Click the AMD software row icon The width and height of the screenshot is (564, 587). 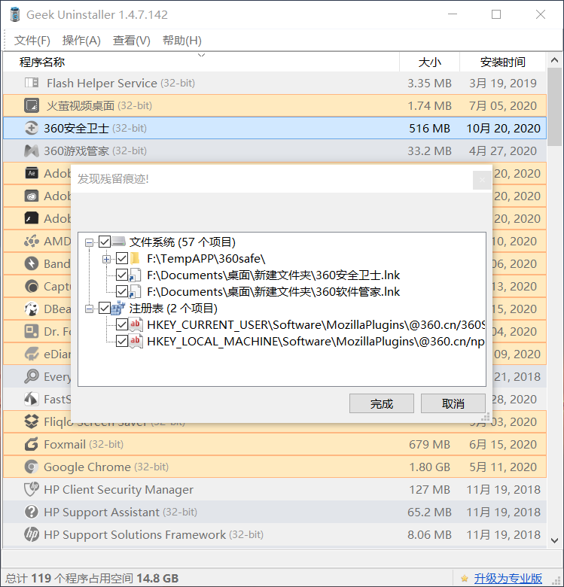pos(32,241)
